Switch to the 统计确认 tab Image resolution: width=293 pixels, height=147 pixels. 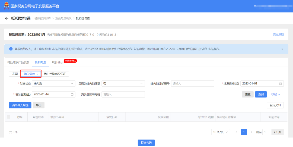[x=58, y=62]
